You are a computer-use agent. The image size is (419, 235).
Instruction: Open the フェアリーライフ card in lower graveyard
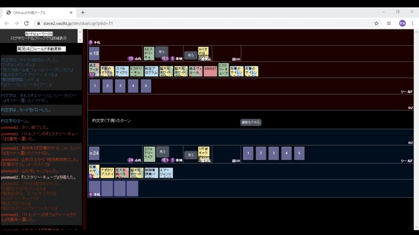pos(149,154)
